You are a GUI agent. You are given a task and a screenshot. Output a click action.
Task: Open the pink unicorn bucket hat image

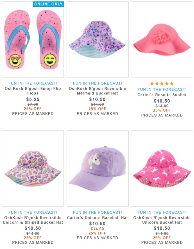[162, 168]
